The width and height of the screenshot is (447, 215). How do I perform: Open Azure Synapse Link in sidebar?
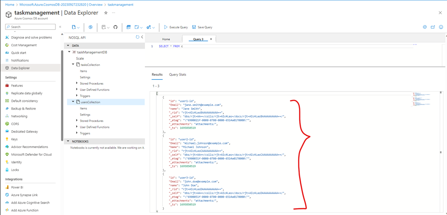tap(24, 195)
